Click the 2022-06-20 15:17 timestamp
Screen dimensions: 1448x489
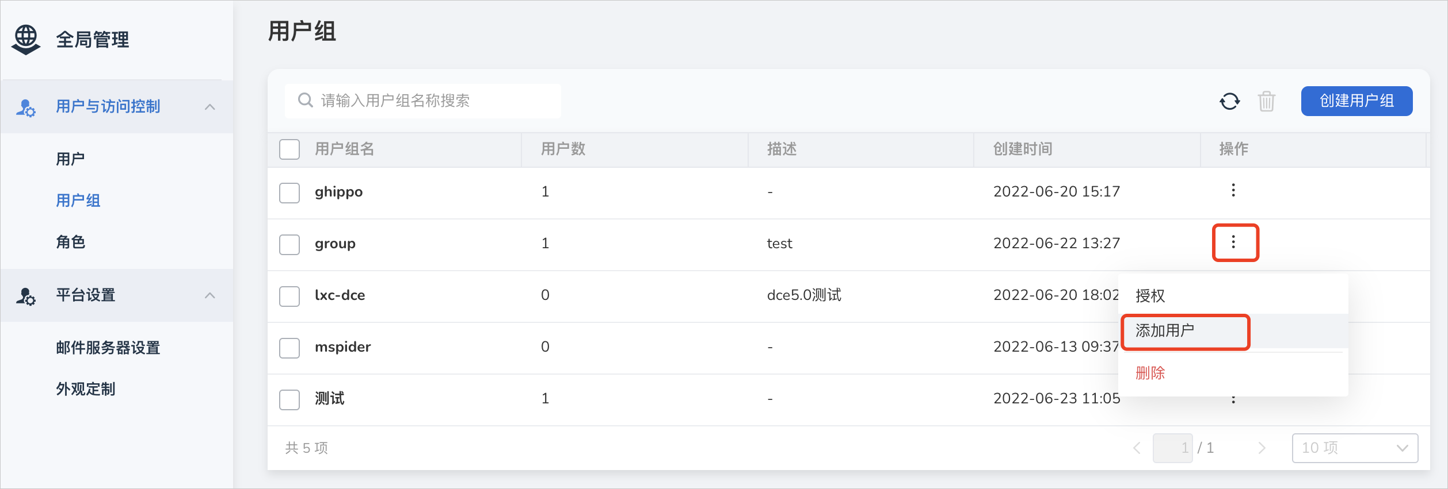pos(1057,191)
